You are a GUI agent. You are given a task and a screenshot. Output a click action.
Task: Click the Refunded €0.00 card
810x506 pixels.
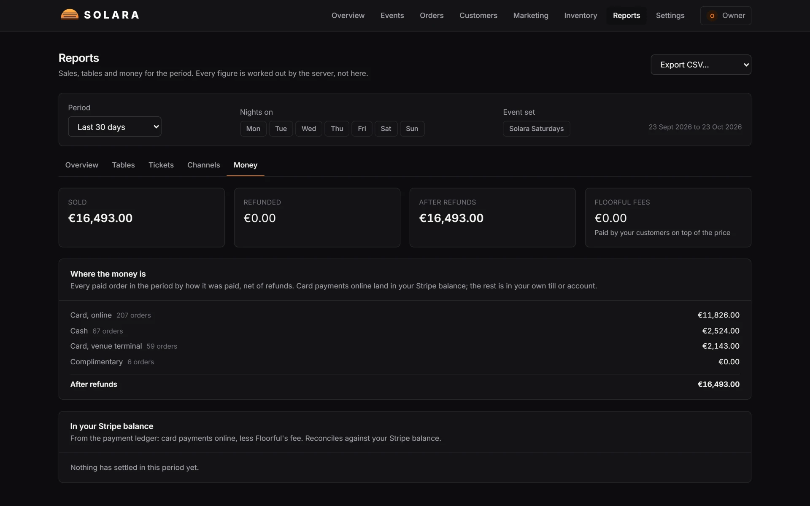[317, 218]
